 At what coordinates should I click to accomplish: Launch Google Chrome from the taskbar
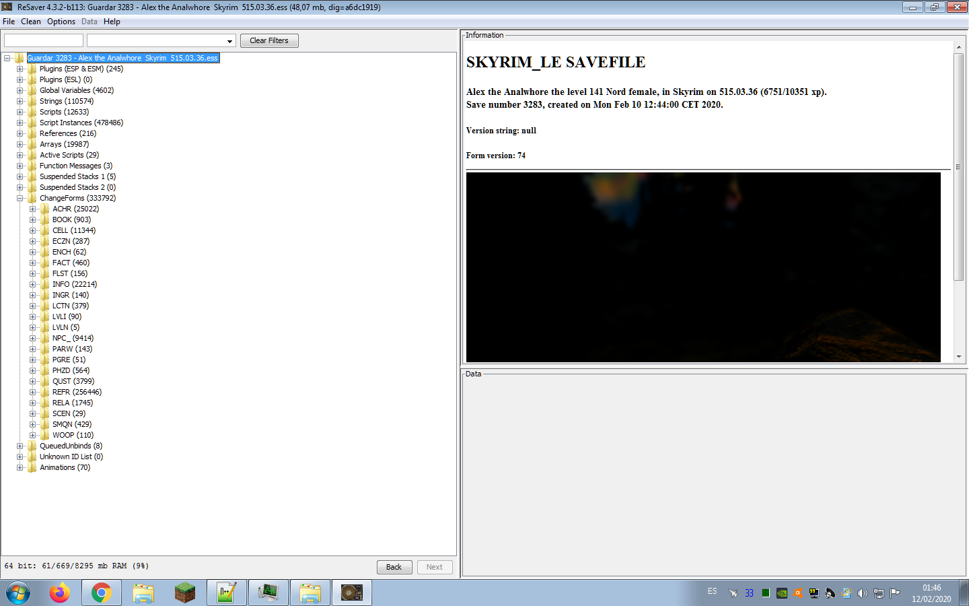102,593
